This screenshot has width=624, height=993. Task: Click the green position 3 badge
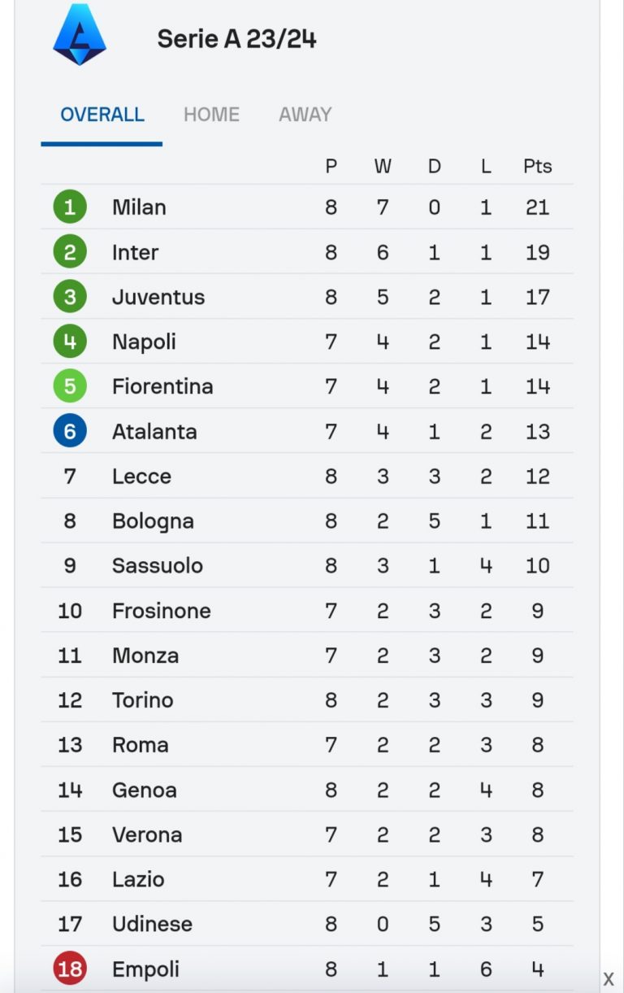click(x=70, y=297)
